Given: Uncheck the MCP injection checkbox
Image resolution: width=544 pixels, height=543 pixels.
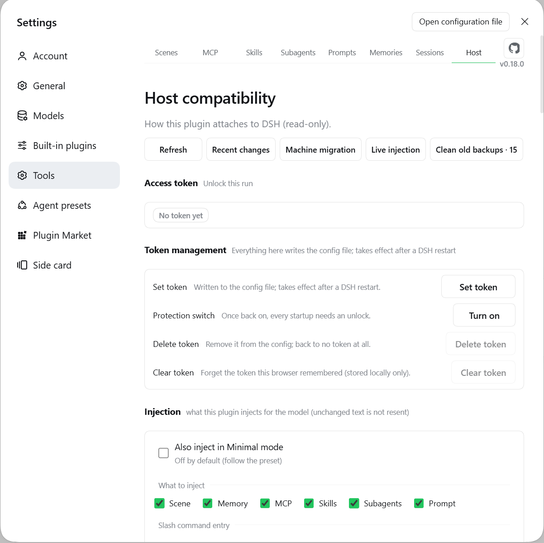Looking at the screenshot, I should (x=265, y=504).
